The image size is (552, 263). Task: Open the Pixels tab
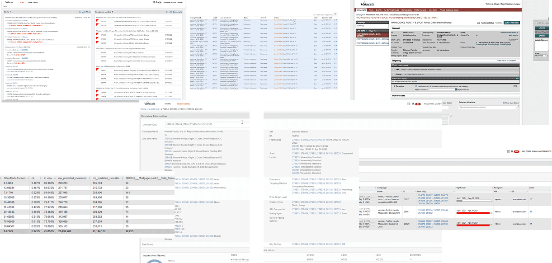click(x=371, y=10)
